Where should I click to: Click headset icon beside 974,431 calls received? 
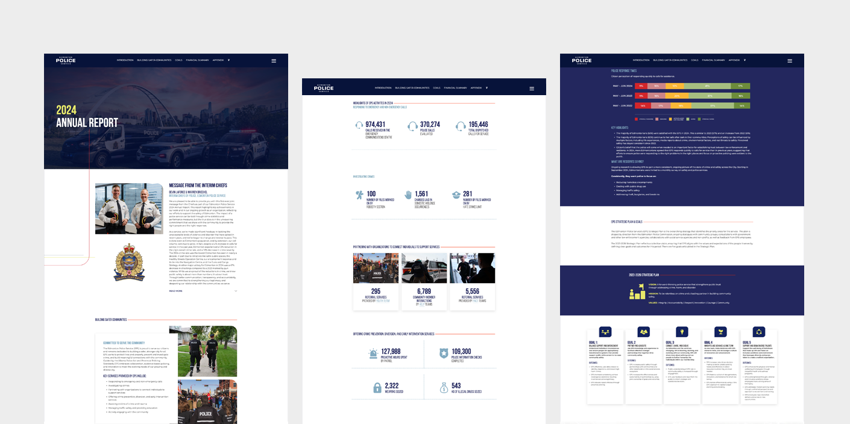click(x=360, y=126)
